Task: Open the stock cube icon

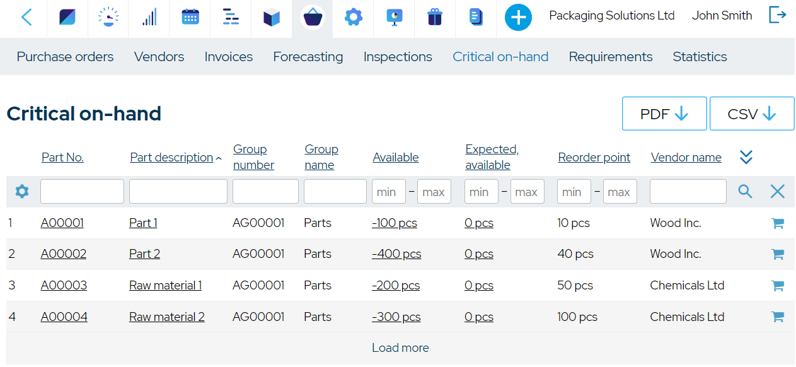Action: coord(271,18)
